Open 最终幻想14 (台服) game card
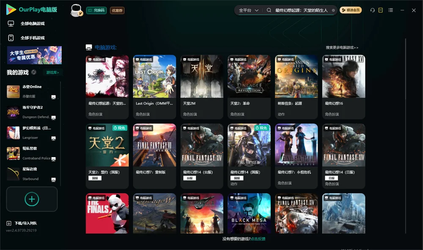The height and width of the screenshot is (250, 423). pos(202,156)
